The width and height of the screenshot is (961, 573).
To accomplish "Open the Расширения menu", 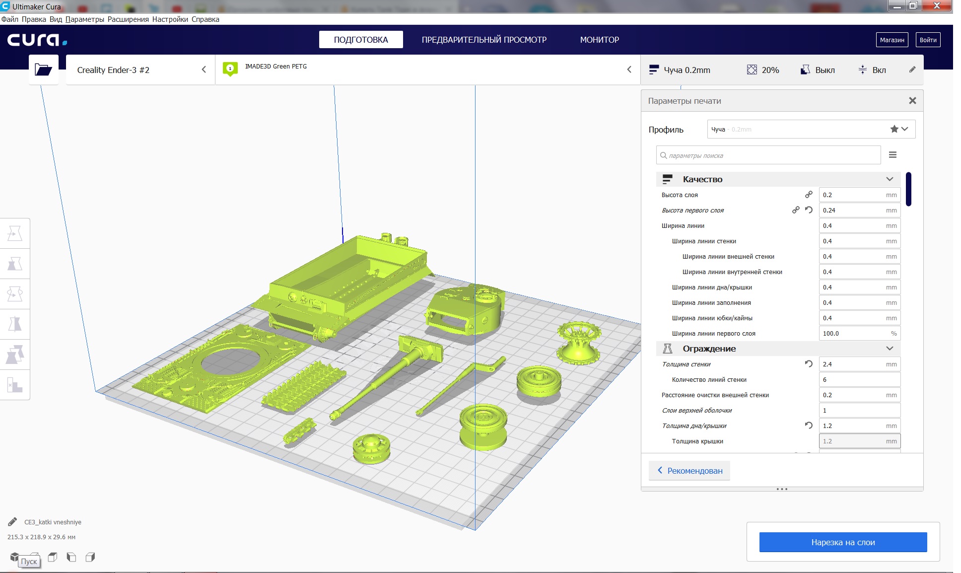I will tap(128, 19).
